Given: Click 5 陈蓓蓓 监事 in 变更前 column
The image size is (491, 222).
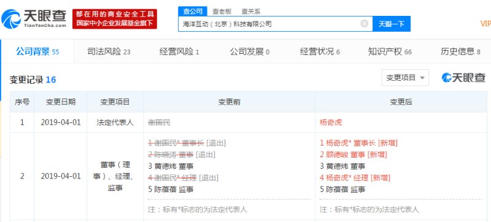Looking at the screenshot, I should pyautogui.click(x=171, y=189).
